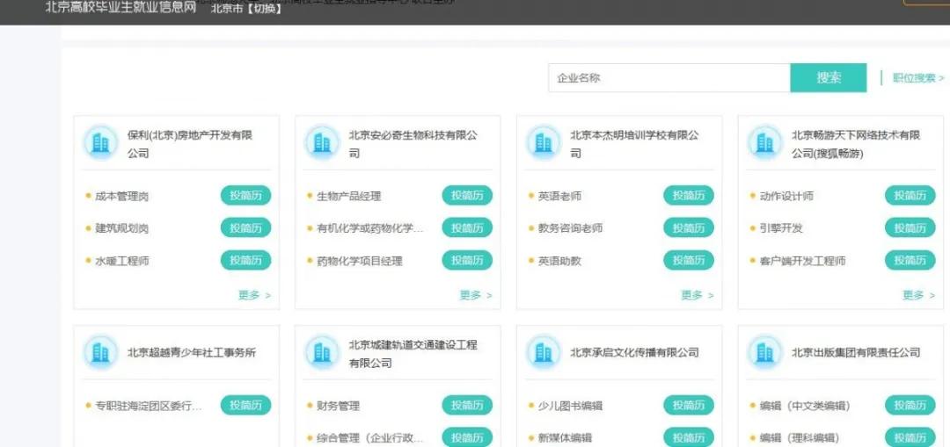Click building icon of 北京出版集团有限责任公司

[765, 353]
